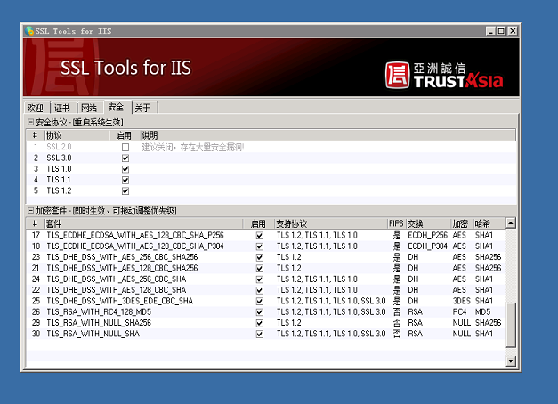The height and width of the screenshot is (404, 558).
Task: Click the 交换 column header
Action: tap(428, 223)
